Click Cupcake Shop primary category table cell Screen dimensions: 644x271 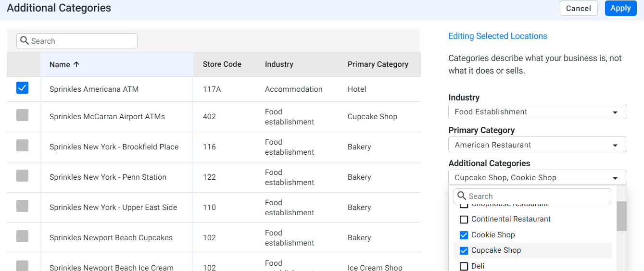coord(373,117)
